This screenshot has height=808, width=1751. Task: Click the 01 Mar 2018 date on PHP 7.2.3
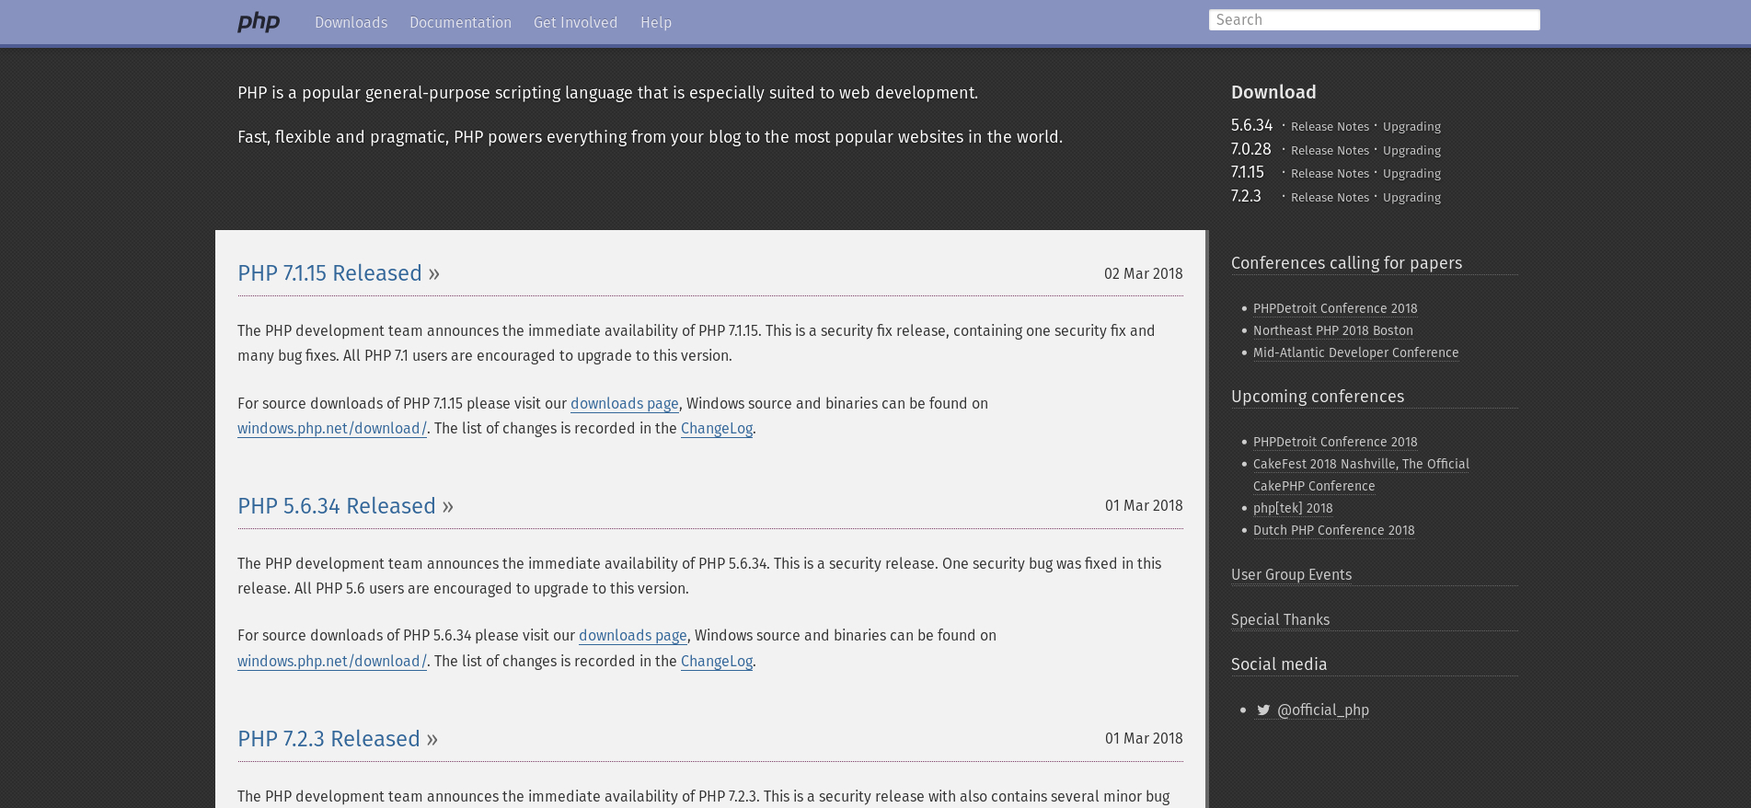[1144, 739]
